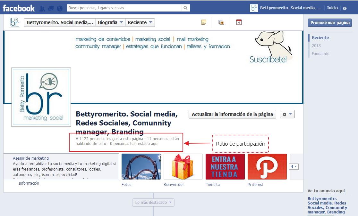Expand the Biografía dropdown
This screenshot has height=216, width=358.
[110, 22]
